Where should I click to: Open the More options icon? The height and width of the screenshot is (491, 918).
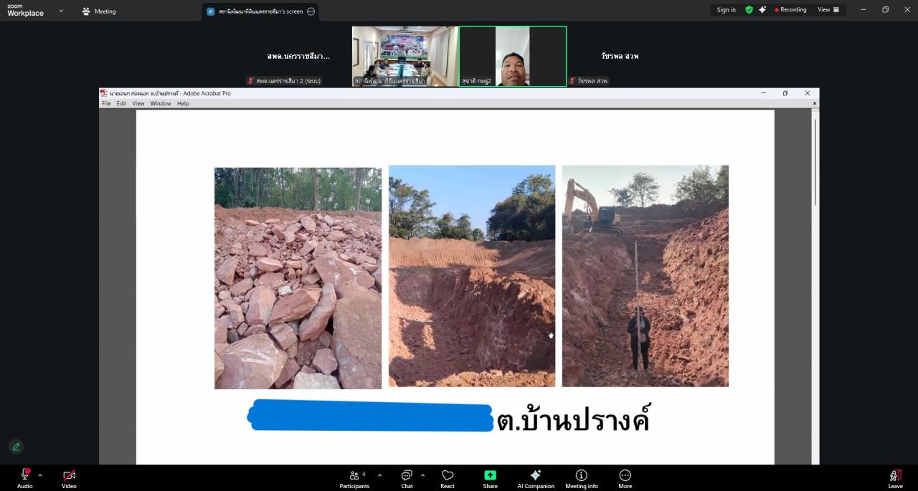point(625,475)
